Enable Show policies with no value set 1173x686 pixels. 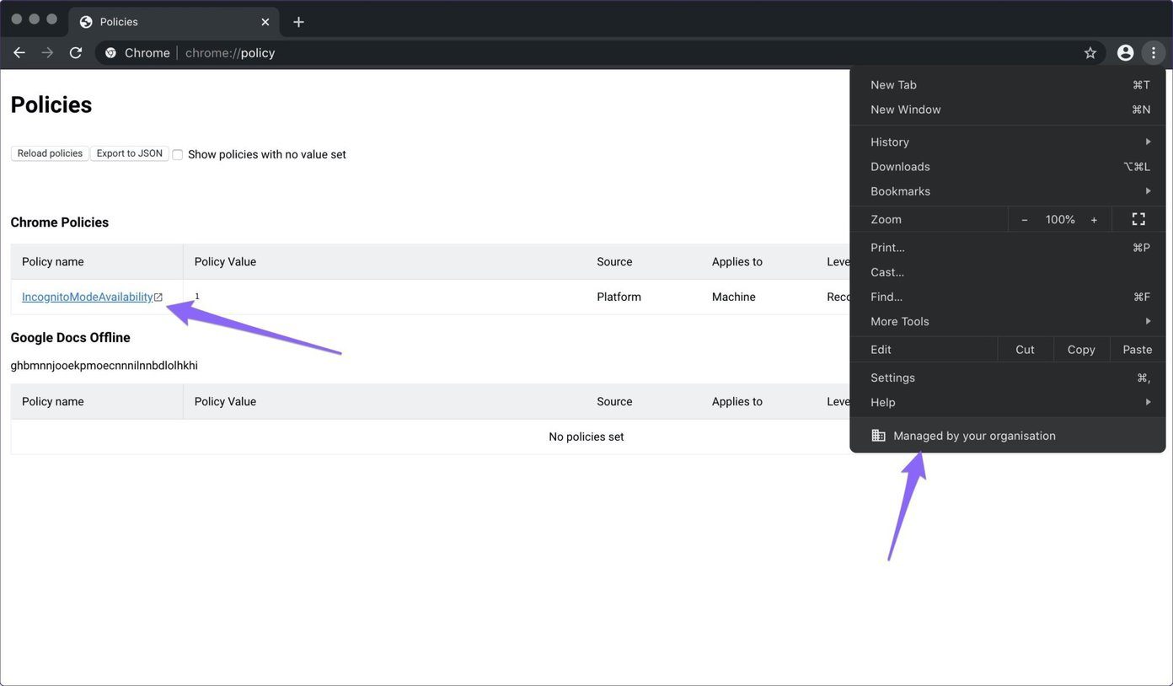tap(177, 154)
